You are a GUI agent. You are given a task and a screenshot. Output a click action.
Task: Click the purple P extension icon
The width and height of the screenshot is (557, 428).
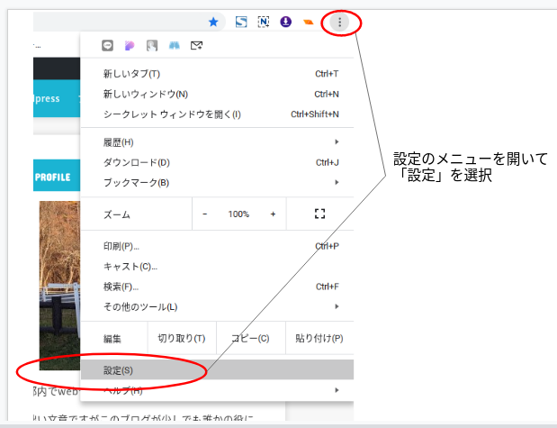pyautogui.click(x=130, y=46)
